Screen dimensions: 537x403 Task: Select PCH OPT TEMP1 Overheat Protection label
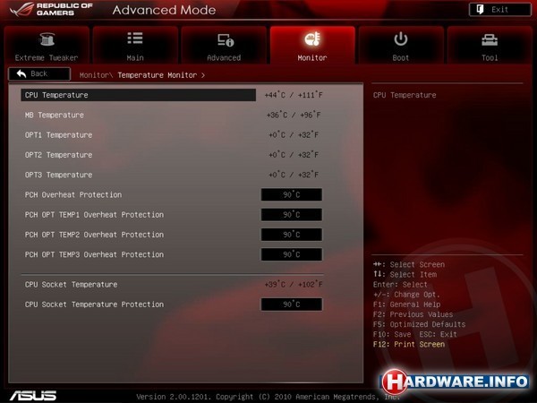(x=94, y=215)
